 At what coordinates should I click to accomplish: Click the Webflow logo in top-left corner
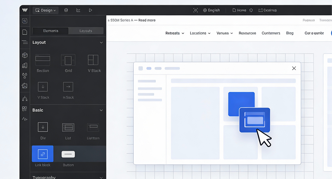(25, 10)
